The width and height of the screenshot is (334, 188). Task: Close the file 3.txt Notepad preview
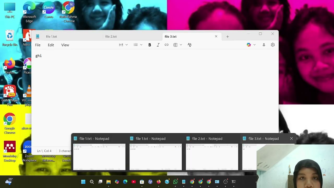pyautogui.click(x=291, y=139)
